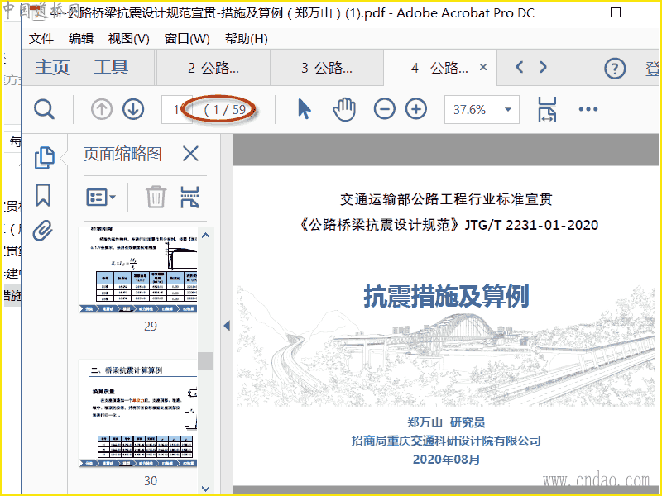Close the 页面缩略图 panel
Image resolution: width=662 pixels, height=496 pixels.
190,154
